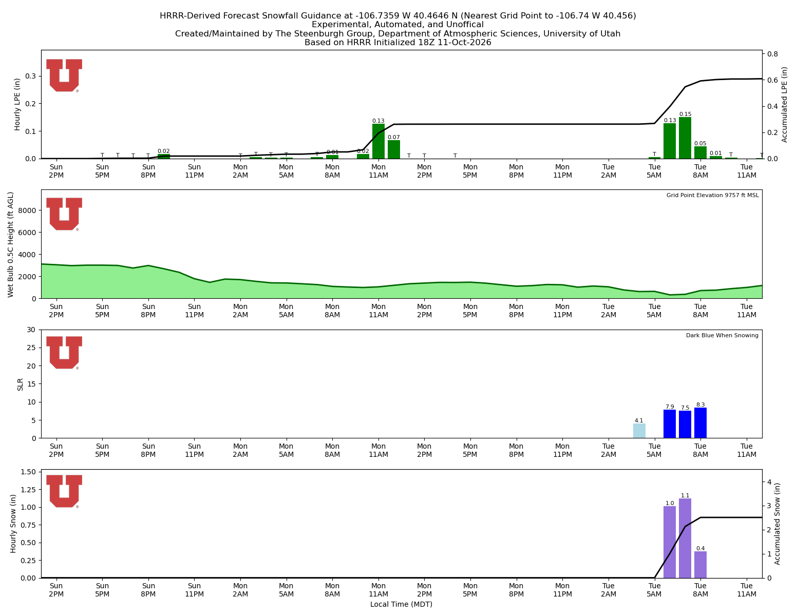This screenshot has height=616, width=796.
Task: Click the 'Hourly Snow (in)' axis label
Action: click(13, 524)
